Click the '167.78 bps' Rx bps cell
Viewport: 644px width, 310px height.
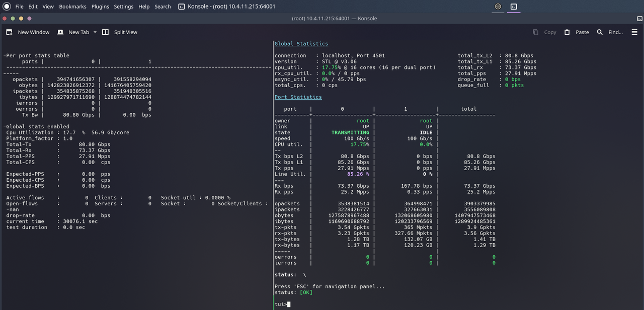click(x=417, y=186)
